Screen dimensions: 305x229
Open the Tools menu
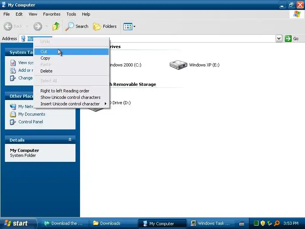[71, 14]
